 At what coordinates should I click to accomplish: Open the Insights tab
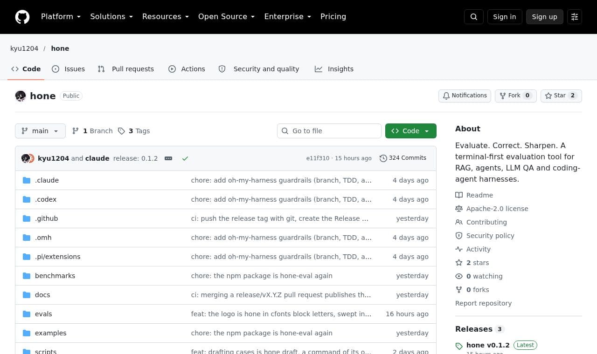(334, 69)
